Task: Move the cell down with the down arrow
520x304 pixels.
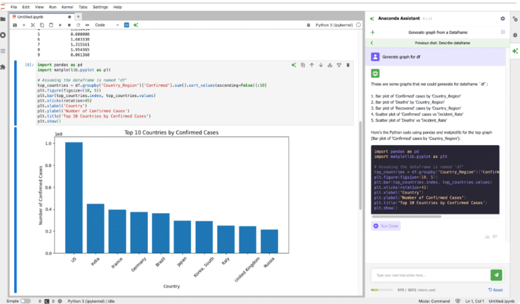Action: (321, 65)
